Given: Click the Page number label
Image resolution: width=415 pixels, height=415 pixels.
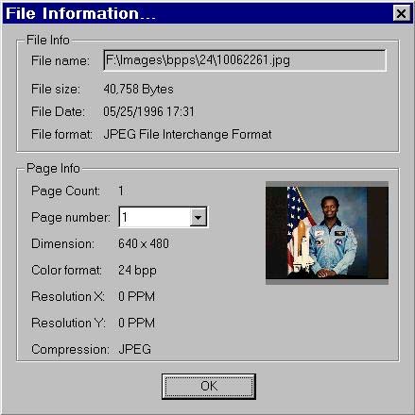Looking at the screenshot, I should (71, 217).
